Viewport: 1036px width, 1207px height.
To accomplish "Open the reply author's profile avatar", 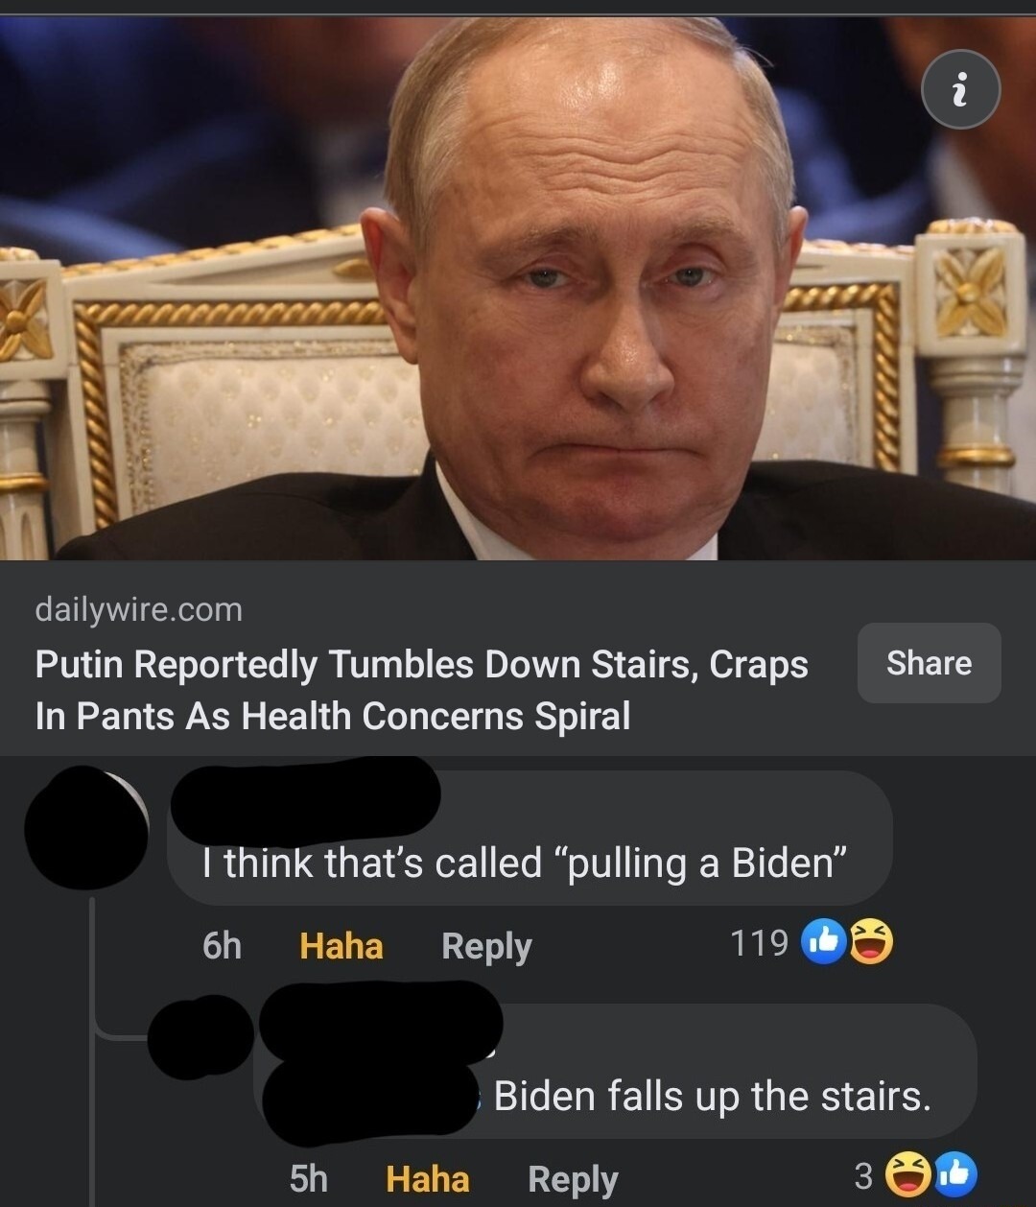I will pos(200,1034).
